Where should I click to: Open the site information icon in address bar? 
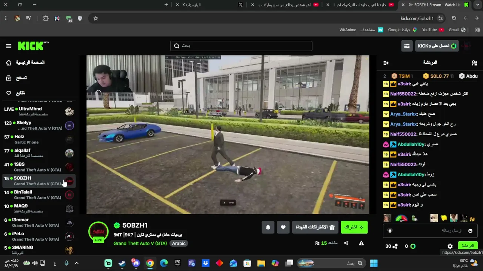[x=440, y=18]
